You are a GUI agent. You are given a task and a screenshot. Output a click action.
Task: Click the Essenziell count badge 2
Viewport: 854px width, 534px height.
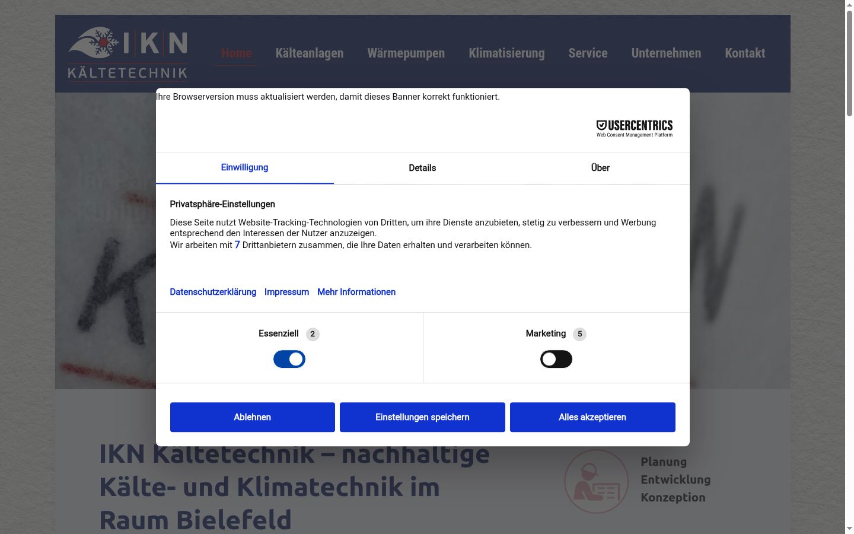(x=313, y=334)
